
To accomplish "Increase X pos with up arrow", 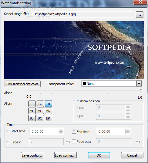I will point(128,106).
